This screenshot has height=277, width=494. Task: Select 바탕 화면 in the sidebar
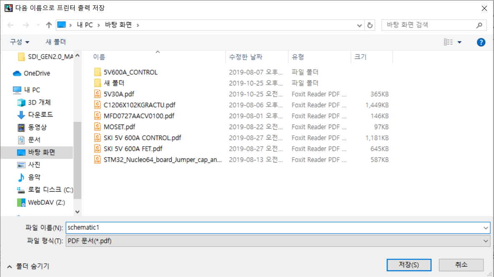click(37, 152)
